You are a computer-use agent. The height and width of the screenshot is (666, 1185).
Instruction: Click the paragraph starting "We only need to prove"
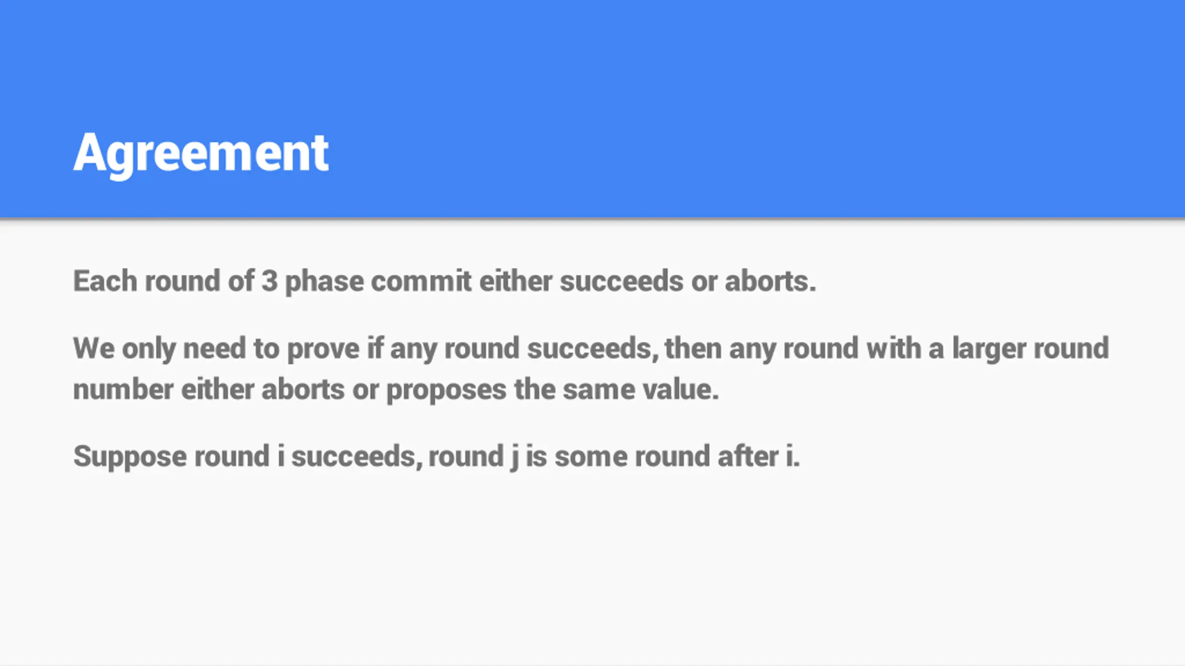[591, 369]
